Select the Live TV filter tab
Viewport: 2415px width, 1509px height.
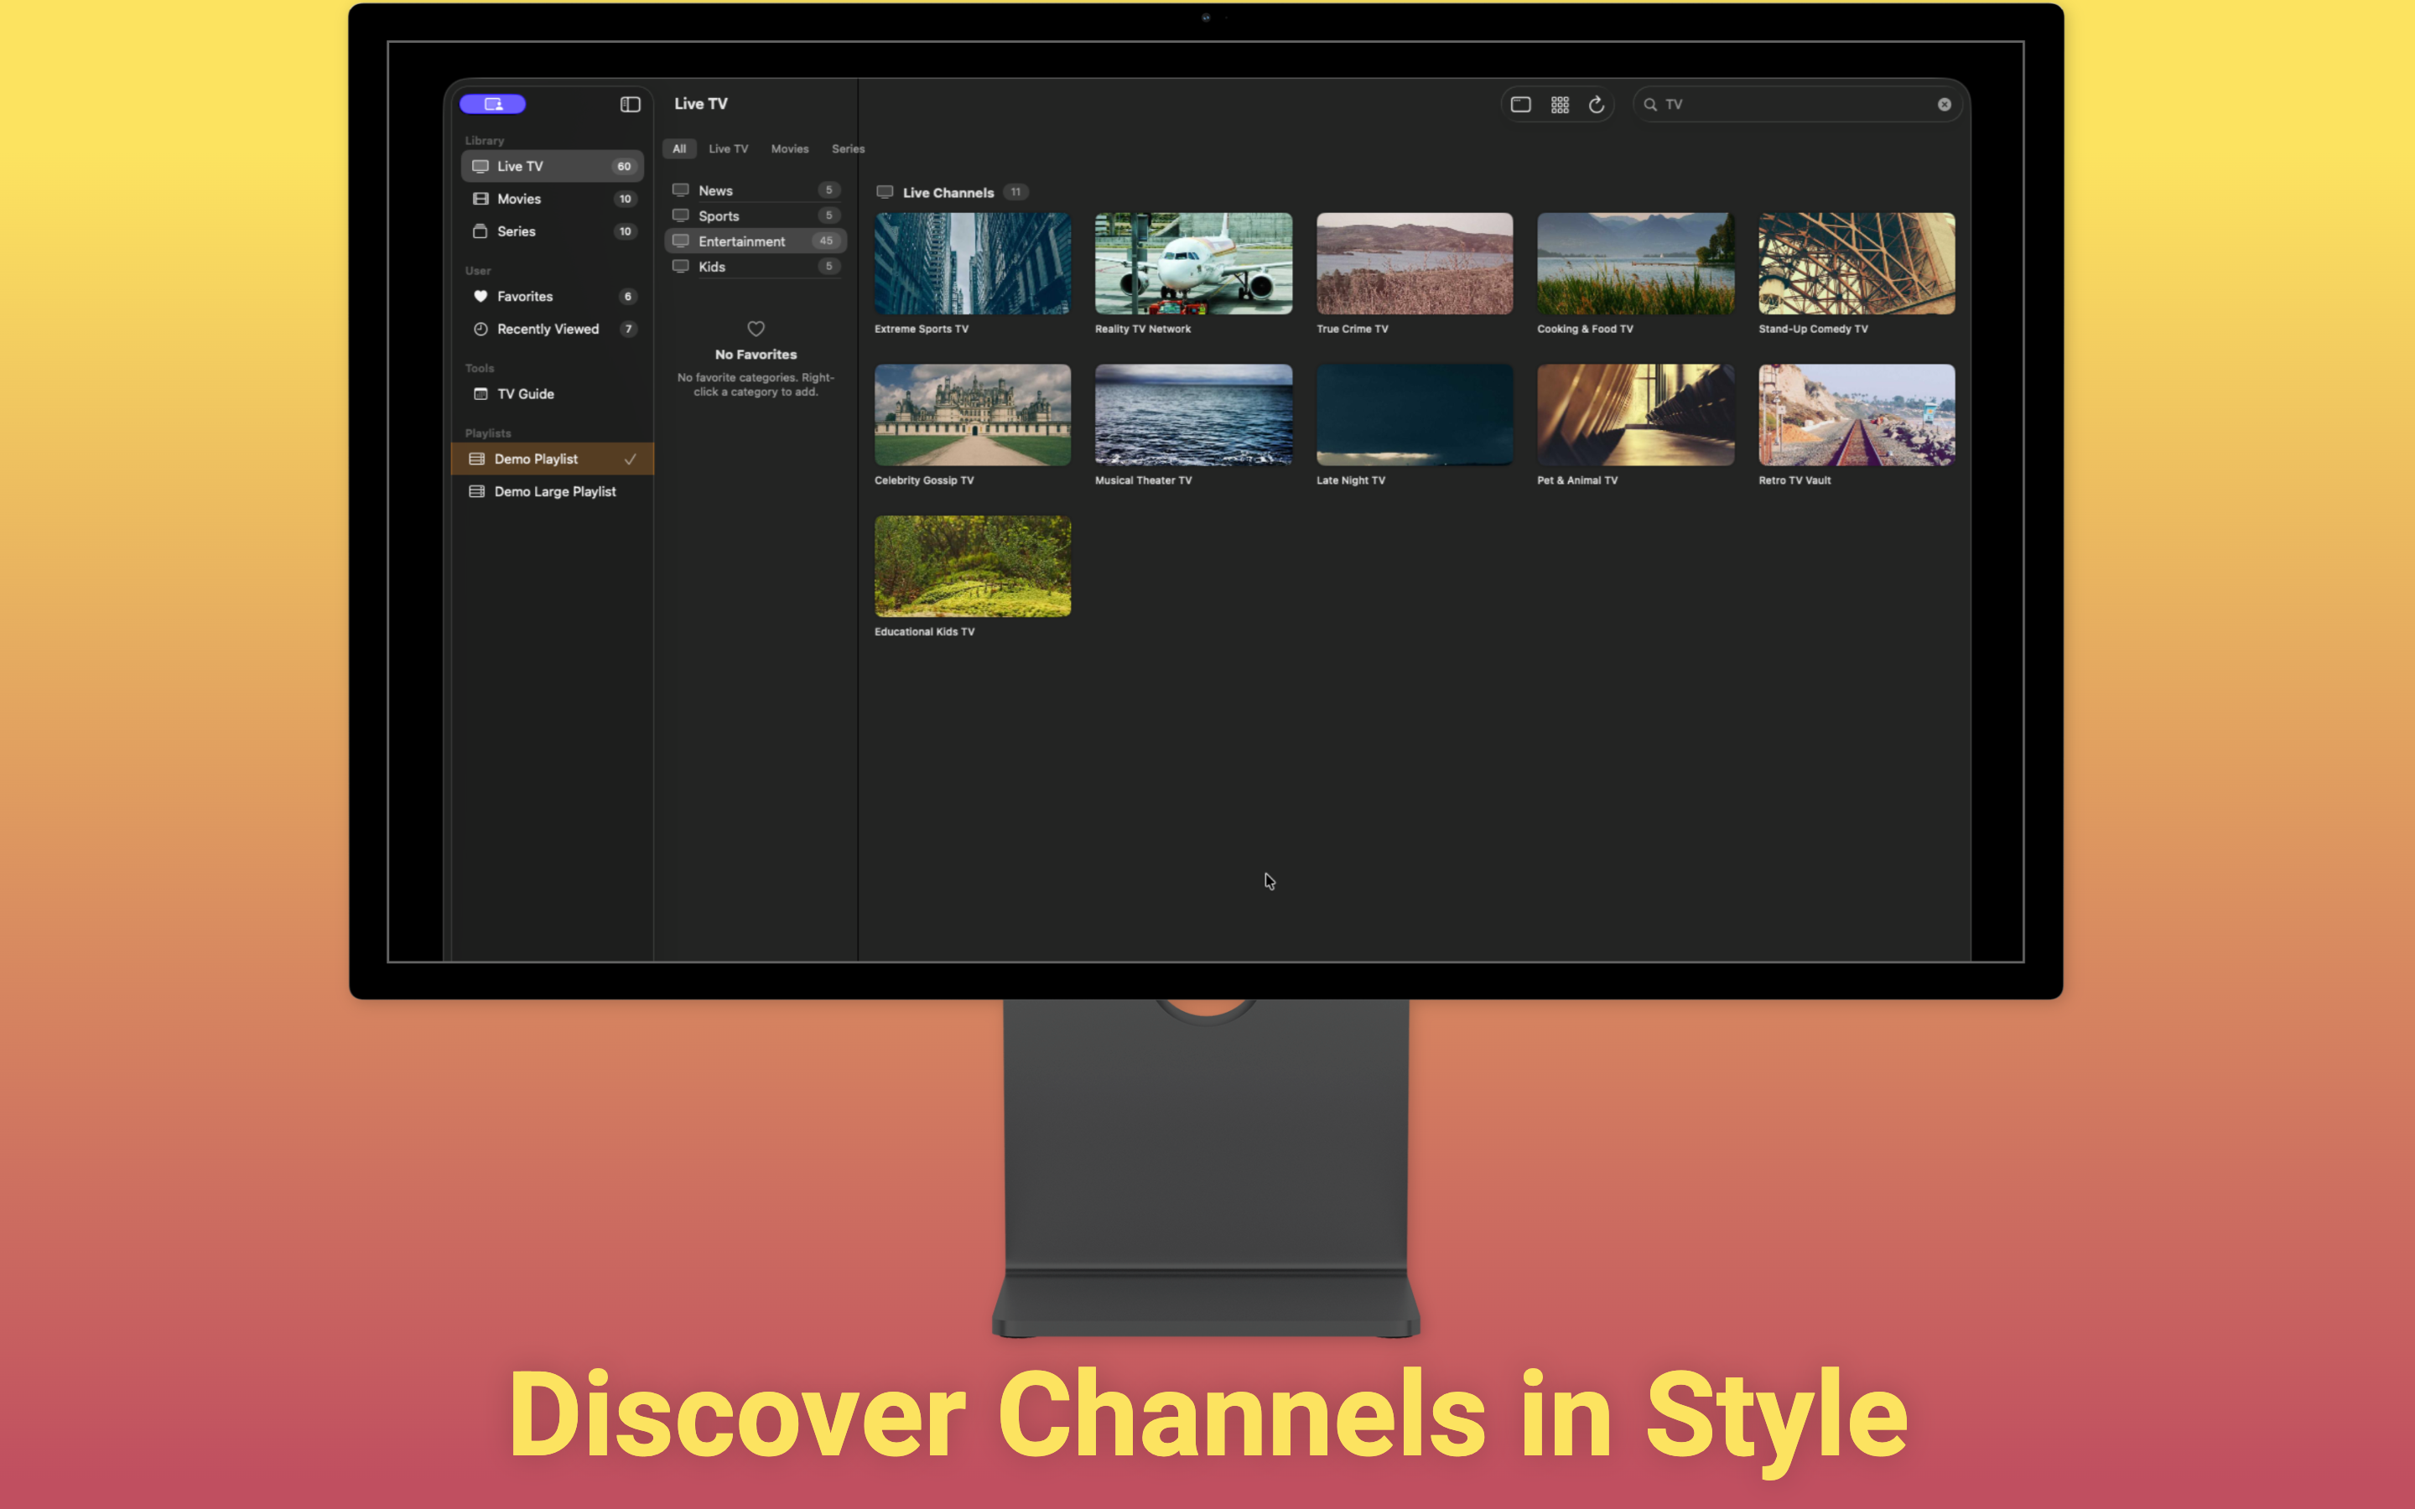click(x=728, y=148)
